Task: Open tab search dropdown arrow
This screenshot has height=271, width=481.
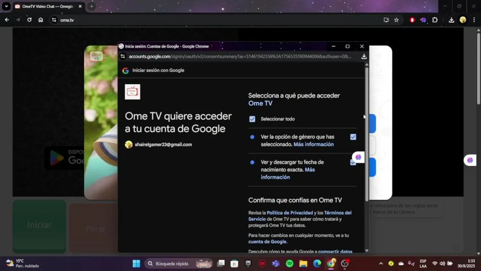Action: [6, 6]
